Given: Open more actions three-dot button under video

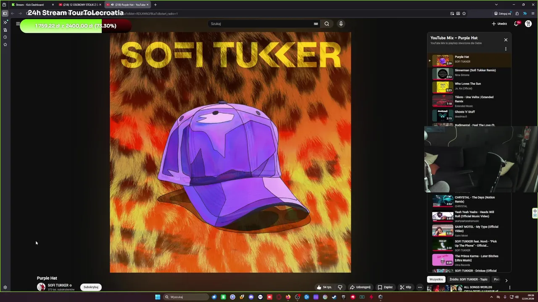Looking at the screenshot, I should 419,287.
